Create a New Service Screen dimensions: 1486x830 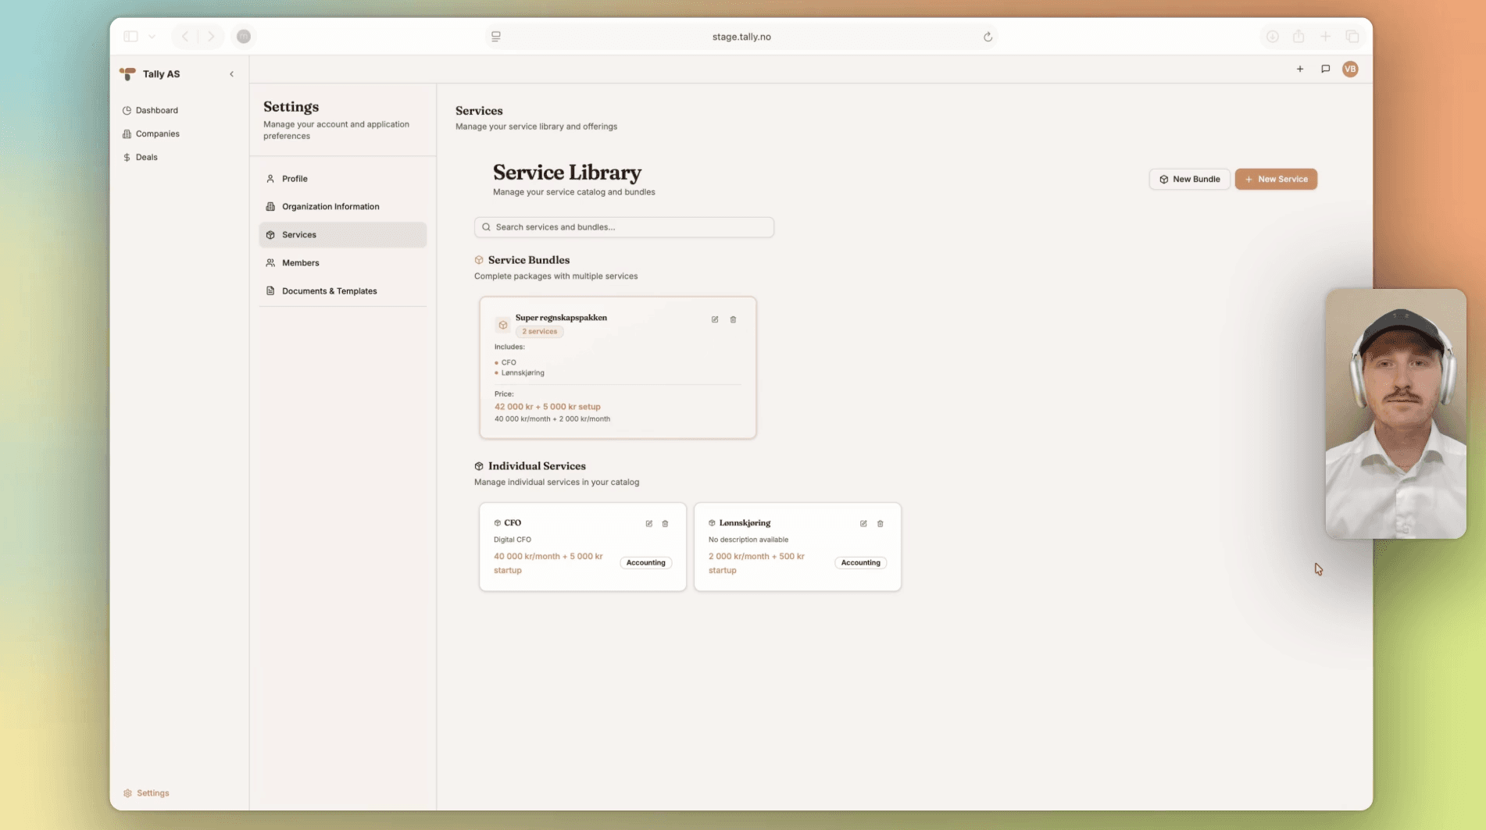click(1276, 179)
